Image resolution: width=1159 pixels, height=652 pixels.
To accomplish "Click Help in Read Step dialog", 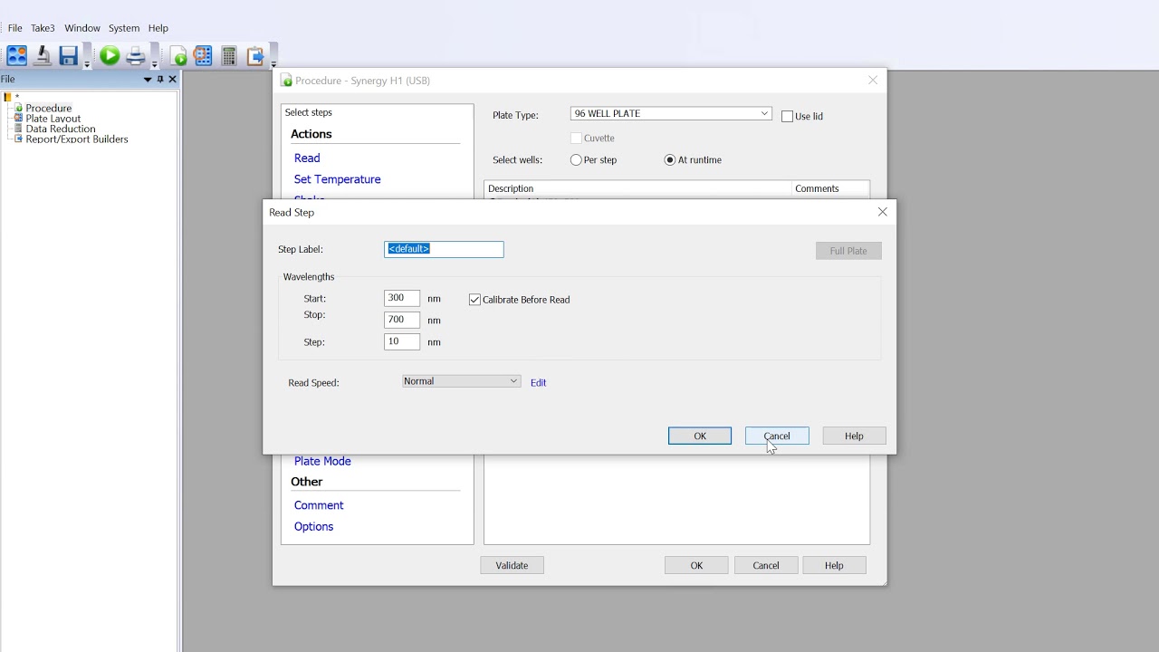I will click(x=854, y=436).
